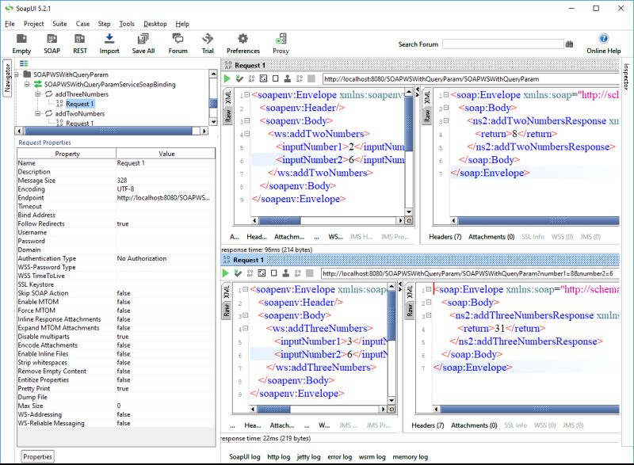Click the Import project icon

pos(109,39)
